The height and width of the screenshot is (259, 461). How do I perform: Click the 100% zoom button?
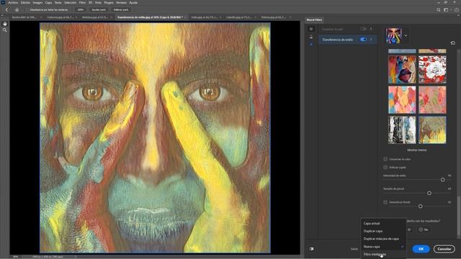pos(81,9)
